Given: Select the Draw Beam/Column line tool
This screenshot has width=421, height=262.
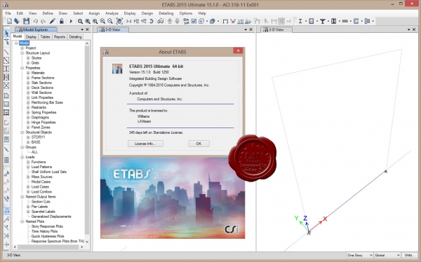Looking at the screenshot, I should coord(6,52).
